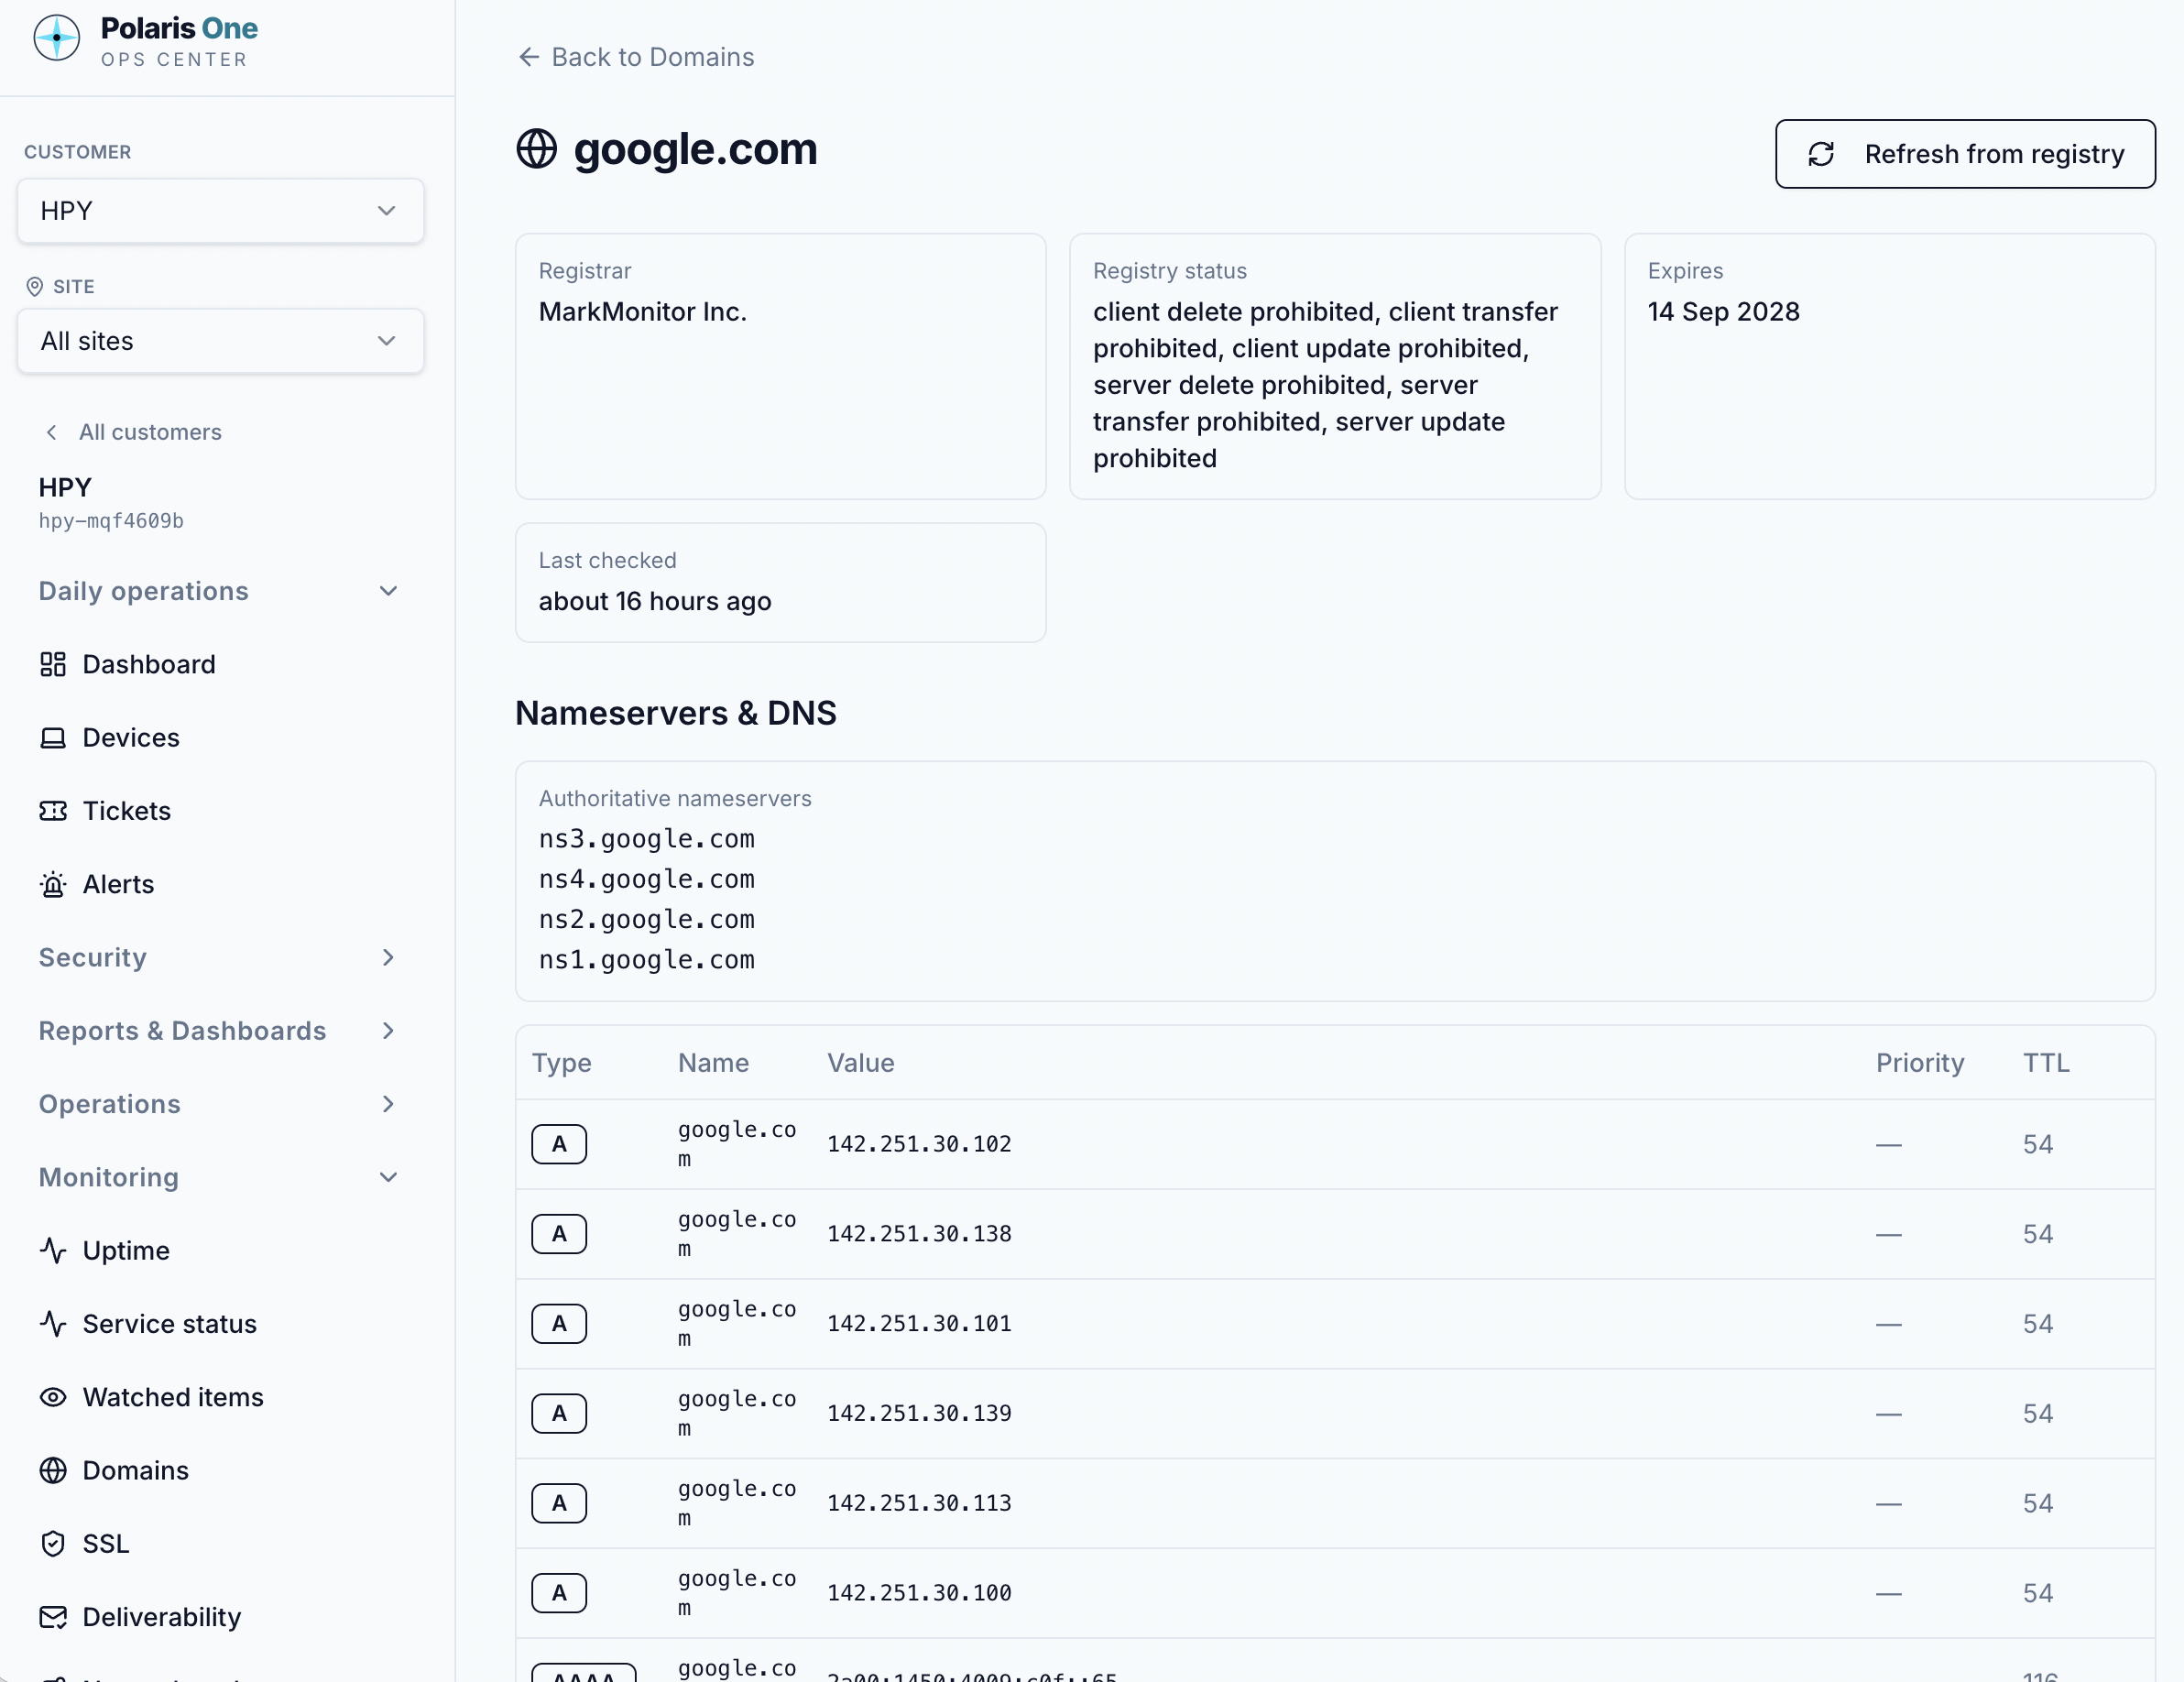The height and width of the screenshot is (1682, 2184).
Task: Click the registrar MarkMonitor Inc.
Action: coord(643,312)
